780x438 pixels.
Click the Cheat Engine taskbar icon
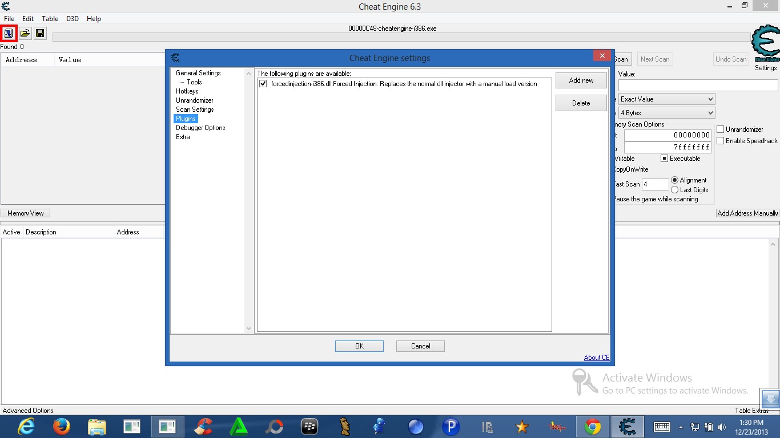coord(627,426)
